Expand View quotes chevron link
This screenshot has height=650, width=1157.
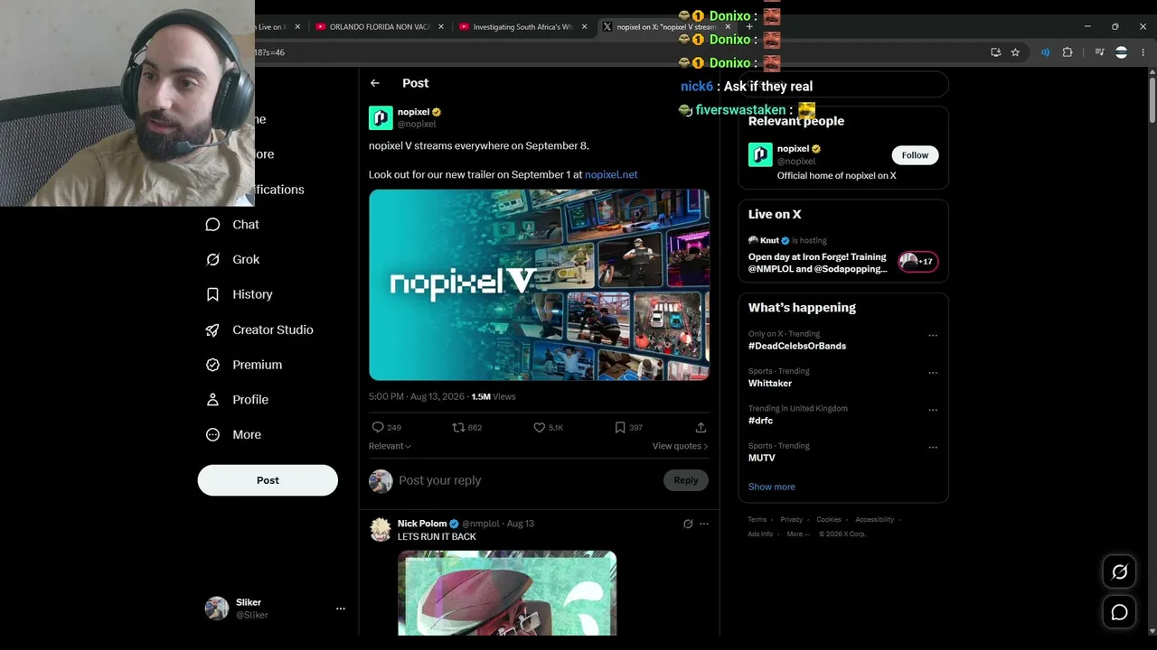(680, 446)
